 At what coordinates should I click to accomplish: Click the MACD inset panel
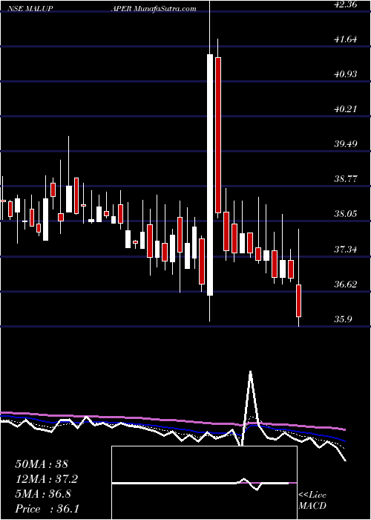tap(204, 483)
